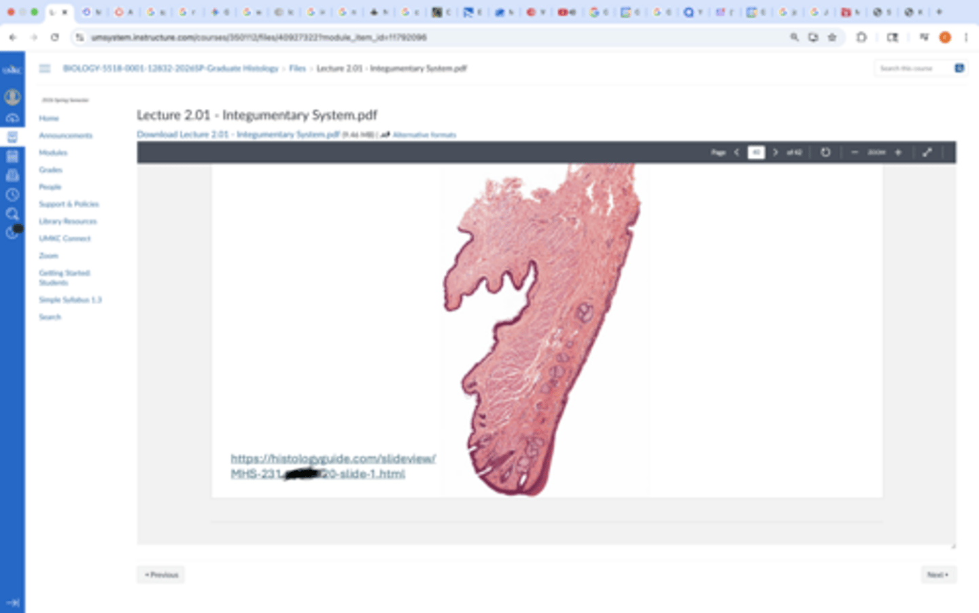This screenshot has height=613, width=979.
Task: Open a new browser tab
Action: pos(939,12)
